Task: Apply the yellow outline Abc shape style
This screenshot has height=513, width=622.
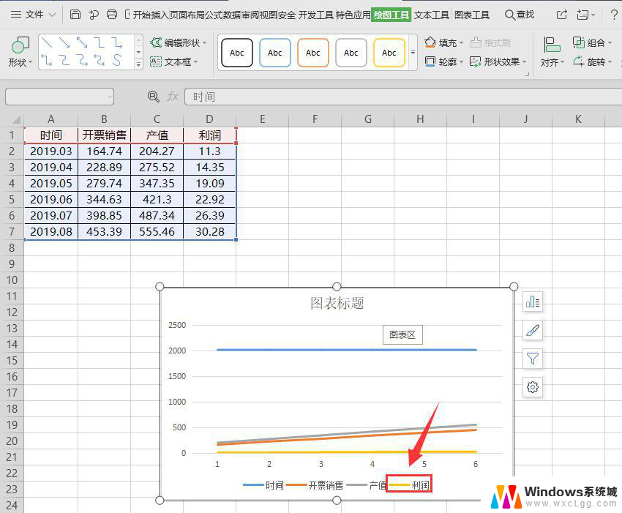Action: pyautogui.click(x=389, y=53)
